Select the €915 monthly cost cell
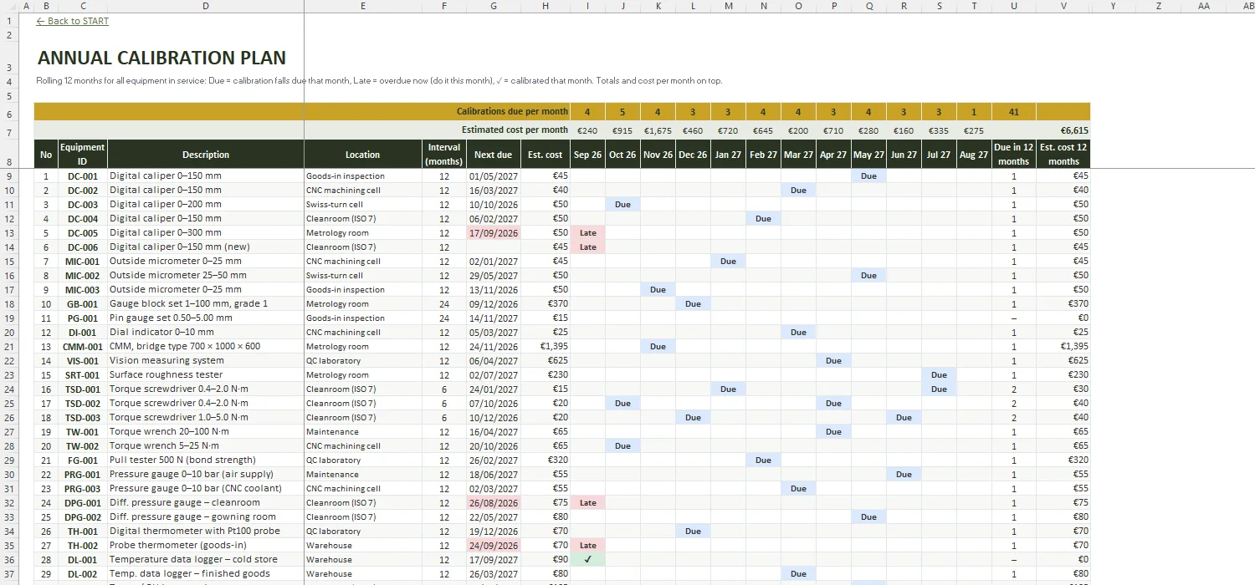Screen dimensions: 1255x585 pos(623,130)
